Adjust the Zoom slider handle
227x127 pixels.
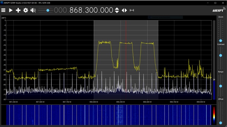221,41
